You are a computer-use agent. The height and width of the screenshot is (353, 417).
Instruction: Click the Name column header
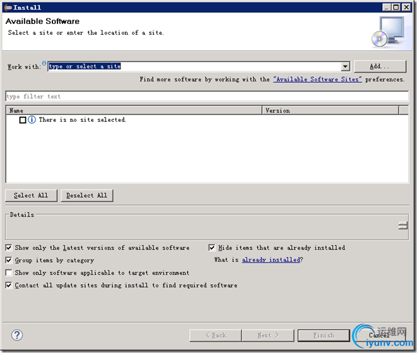pyautogui.click(x=134, y=111)
